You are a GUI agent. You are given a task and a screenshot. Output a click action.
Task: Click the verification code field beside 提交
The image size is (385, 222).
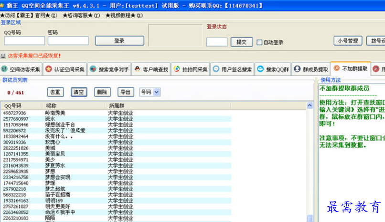pos(217,42)
